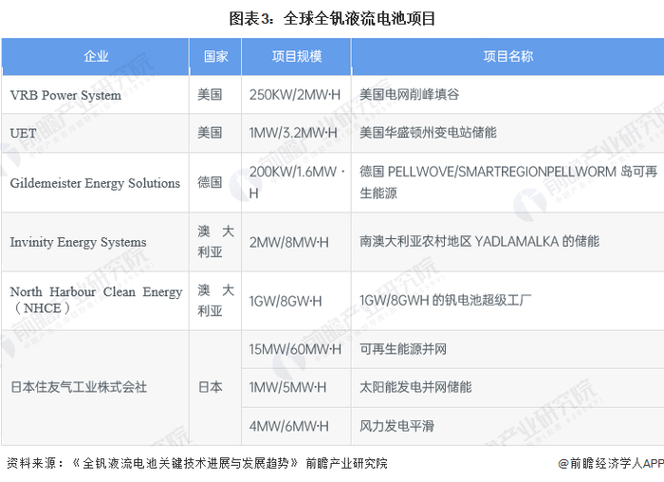Screen dimensions: 664x482
Task: Click 美国华盛顿州变电站储能 project name
Action: tap(428, 133)
